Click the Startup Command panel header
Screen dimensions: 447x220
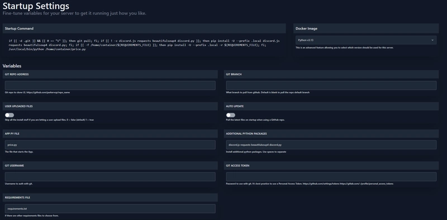144,28
